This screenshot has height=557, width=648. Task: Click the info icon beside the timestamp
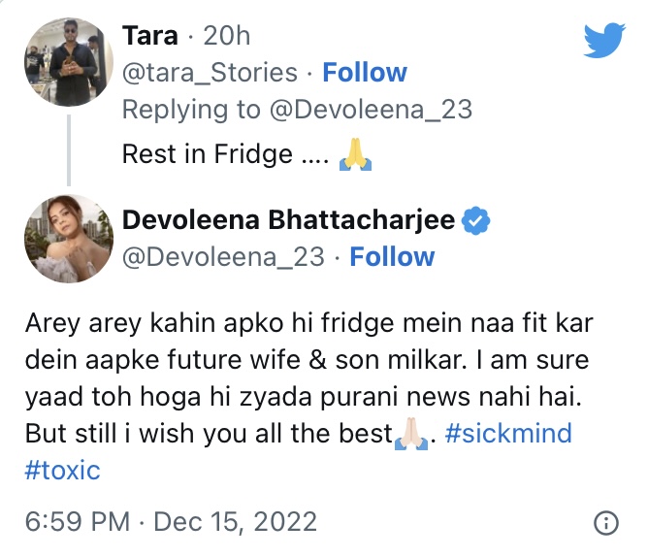pyautogui.click(x=606, y=522)
